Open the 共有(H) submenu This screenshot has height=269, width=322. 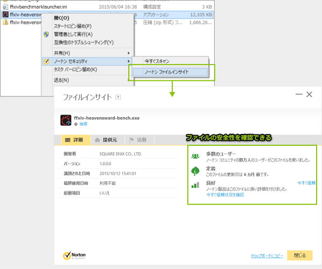pyautogui.click(x=87, y=53)
